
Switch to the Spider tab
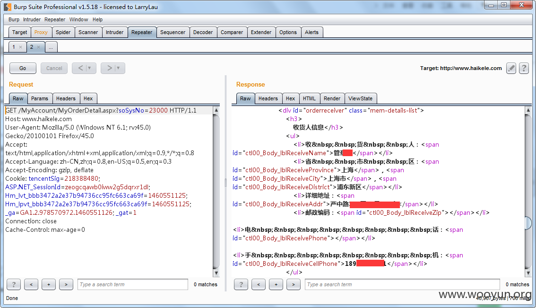[x=63, y=32]
